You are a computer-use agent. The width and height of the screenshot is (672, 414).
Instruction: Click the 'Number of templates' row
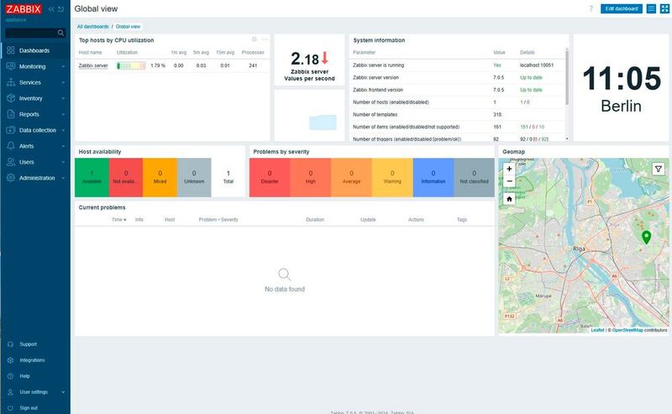point(457,114)
